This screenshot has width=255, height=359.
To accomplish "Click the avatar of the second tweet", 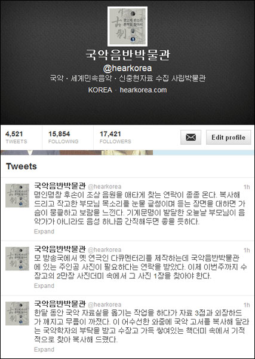I will click(17, 258).
